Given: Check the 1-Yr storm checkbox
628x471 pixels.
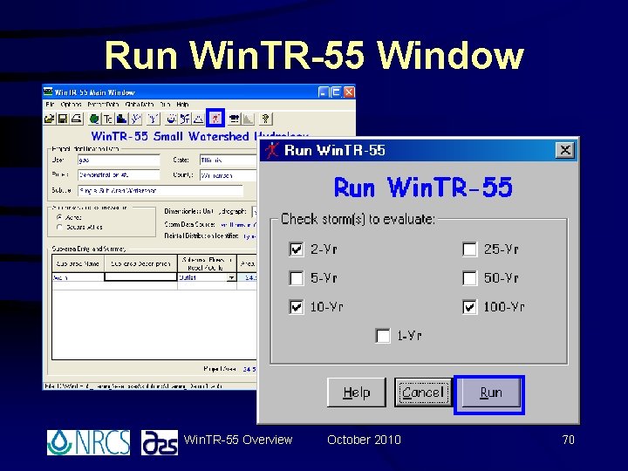Looking at the screenshot, I should pos(383,336).
